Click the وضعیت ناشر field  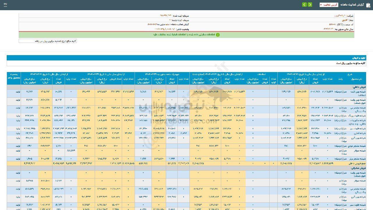(173, 29)
